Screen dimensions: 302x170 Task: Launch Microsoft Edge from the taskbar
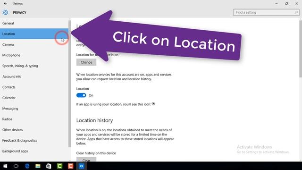tap(27, 166)
